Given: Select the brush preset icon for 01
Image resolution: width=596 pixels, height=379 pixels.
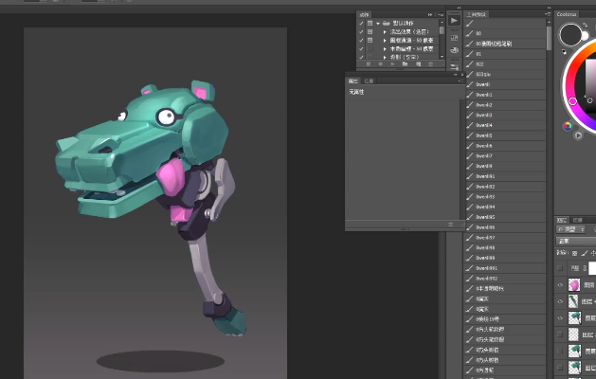Looking at the screenshot, I should tap(470, 54).
